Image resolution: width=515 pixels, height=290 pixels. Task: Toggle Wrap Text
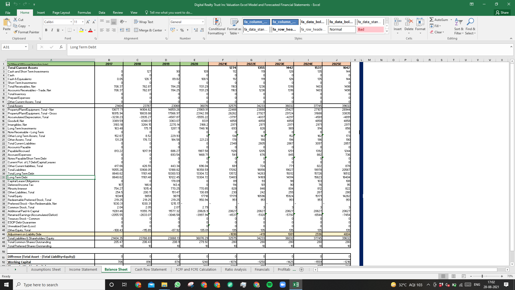click(144, 22)
